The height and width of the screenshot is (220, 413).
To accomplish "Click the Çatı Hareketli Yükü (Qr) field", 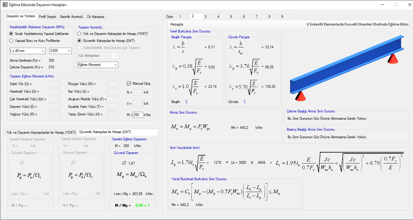I will (x=54, y=99).
